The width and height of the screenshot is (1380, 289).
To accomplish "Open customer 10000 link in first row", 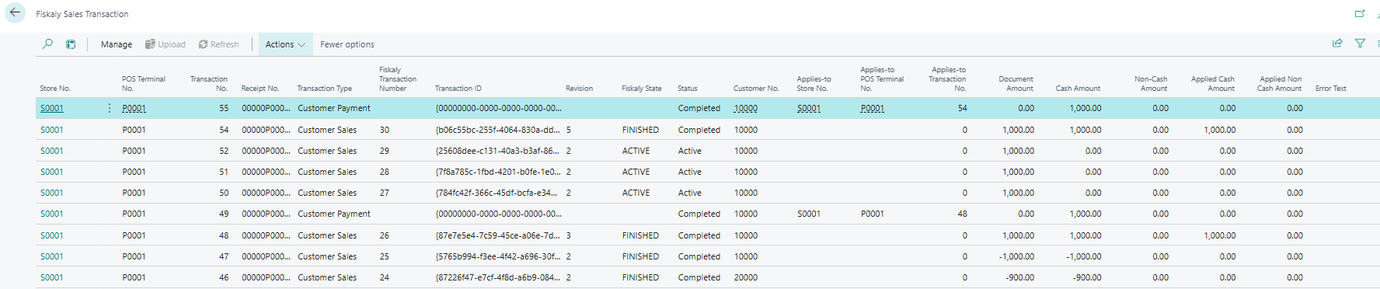I will click(746, 108).
